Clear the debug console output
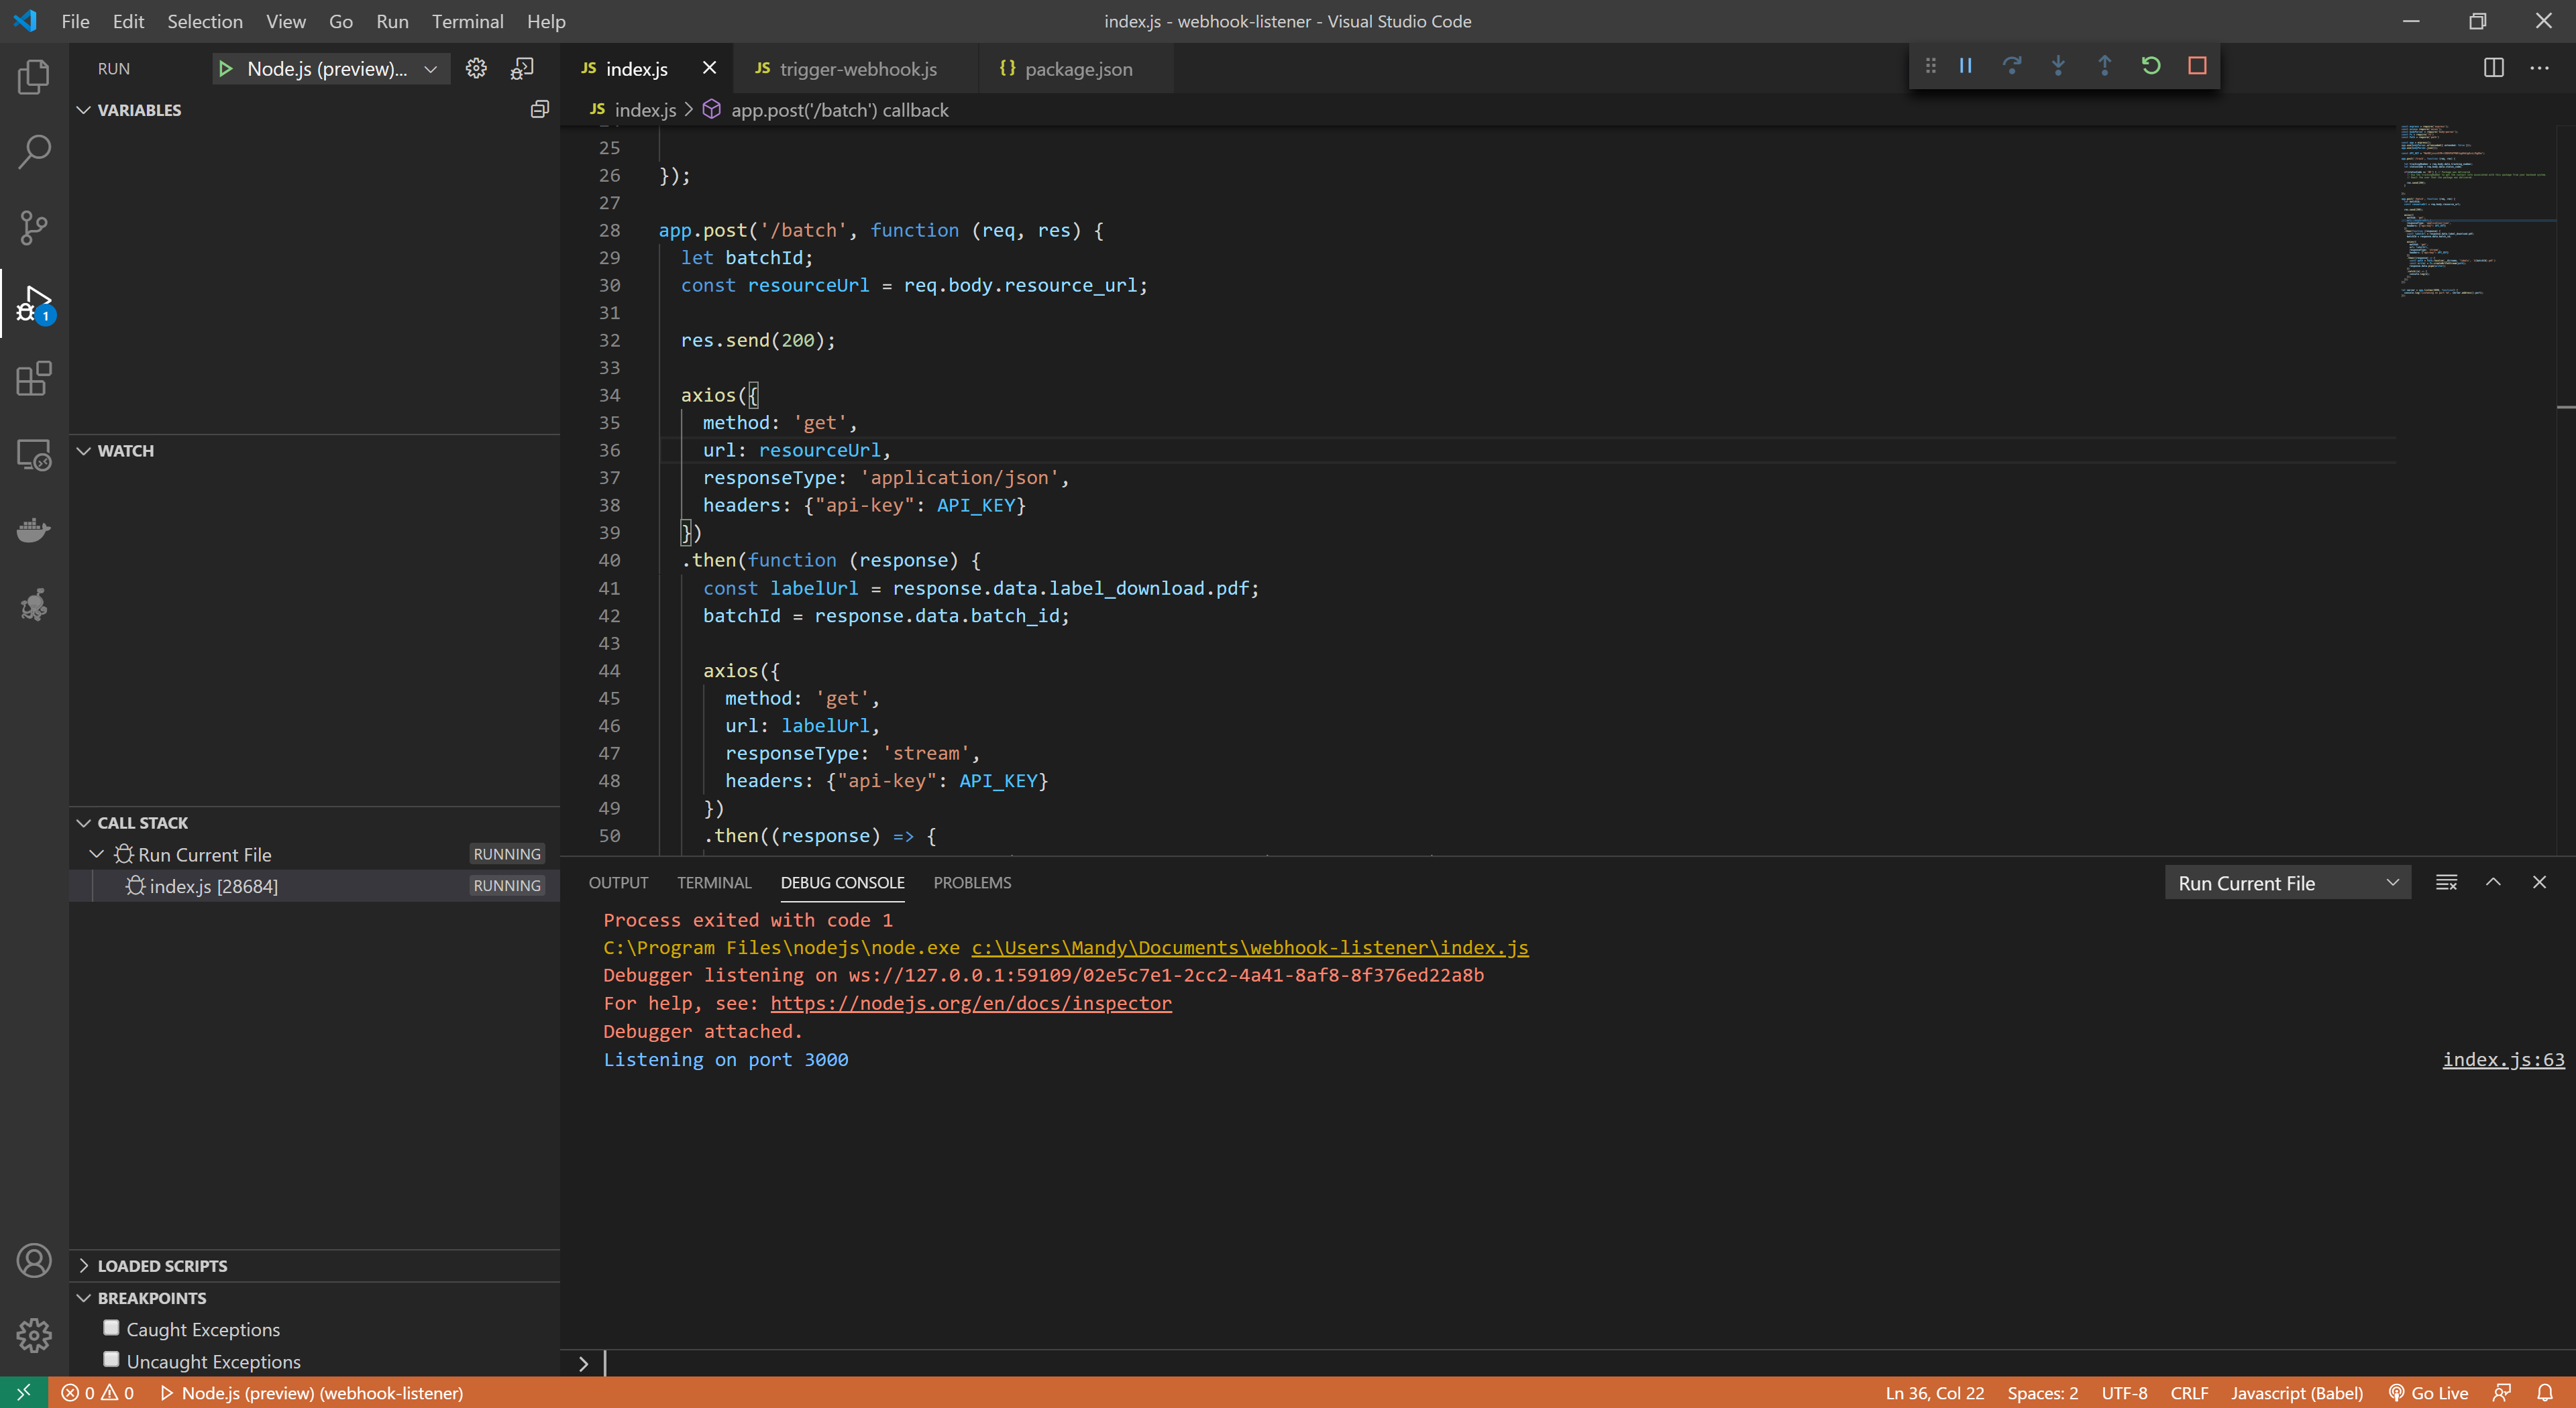 coord(2446,882)
